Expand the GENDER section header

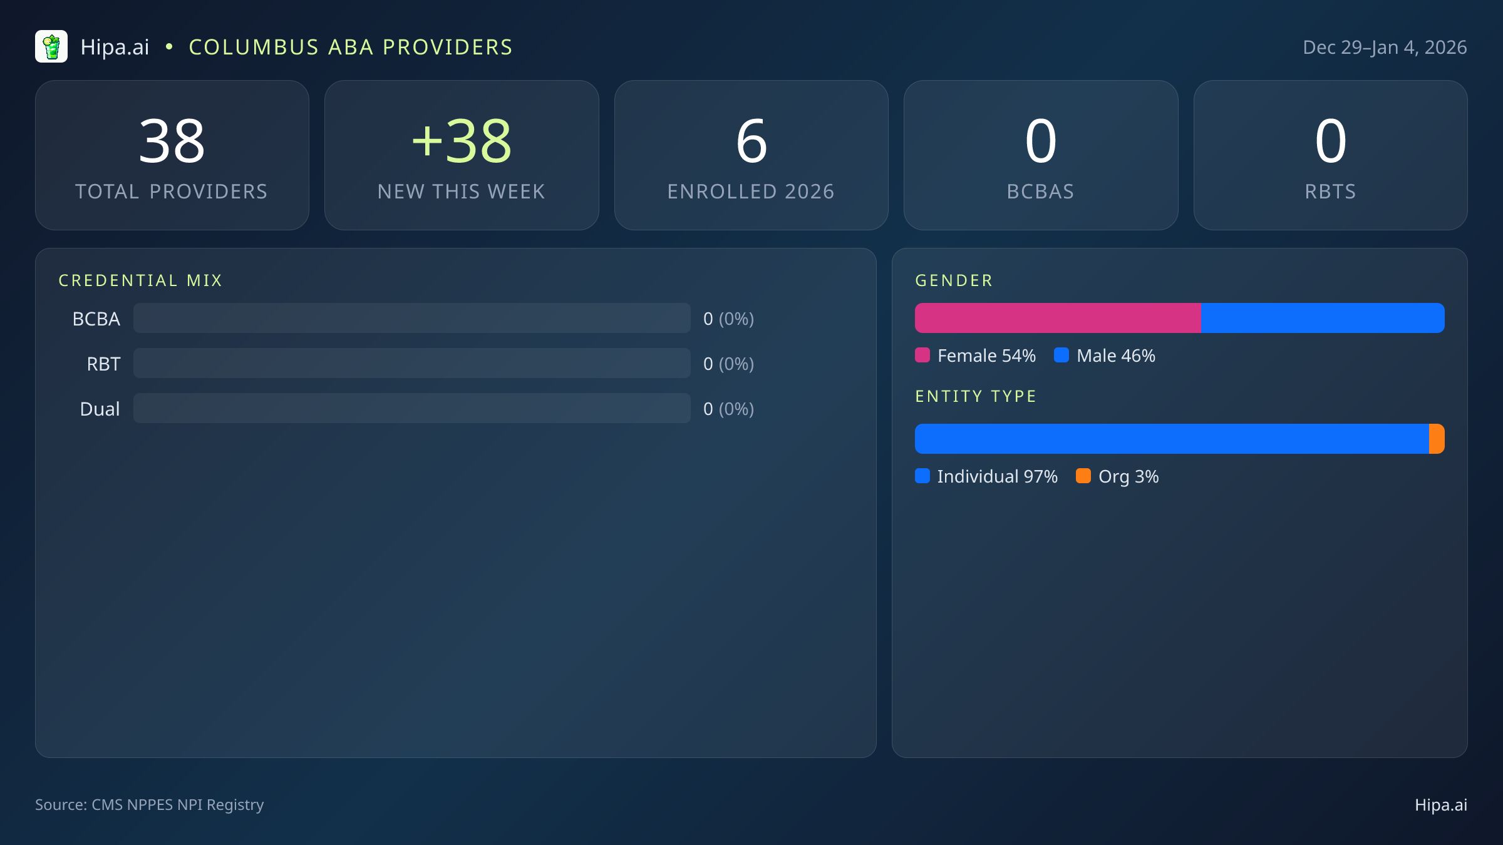click(953, 280)
